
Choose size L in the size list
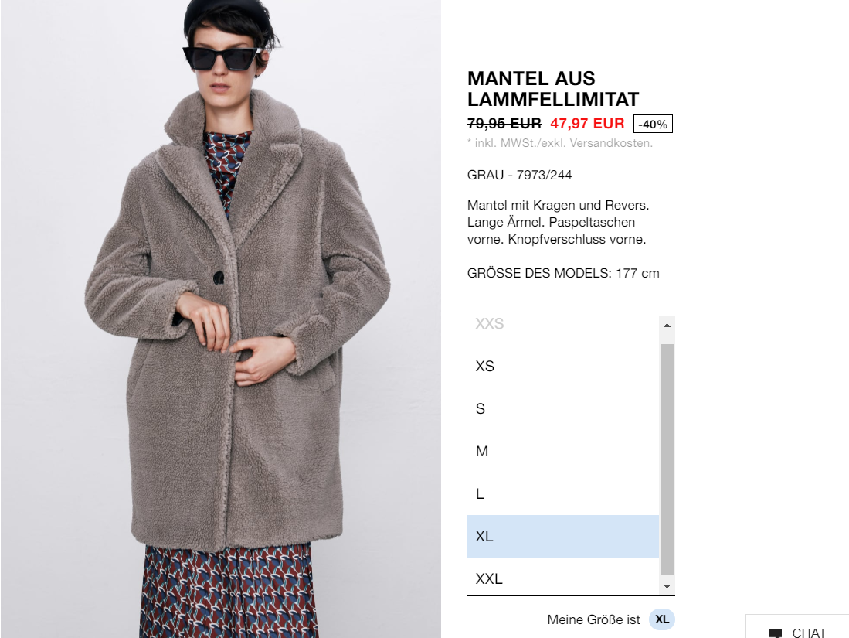click(563, 494)
